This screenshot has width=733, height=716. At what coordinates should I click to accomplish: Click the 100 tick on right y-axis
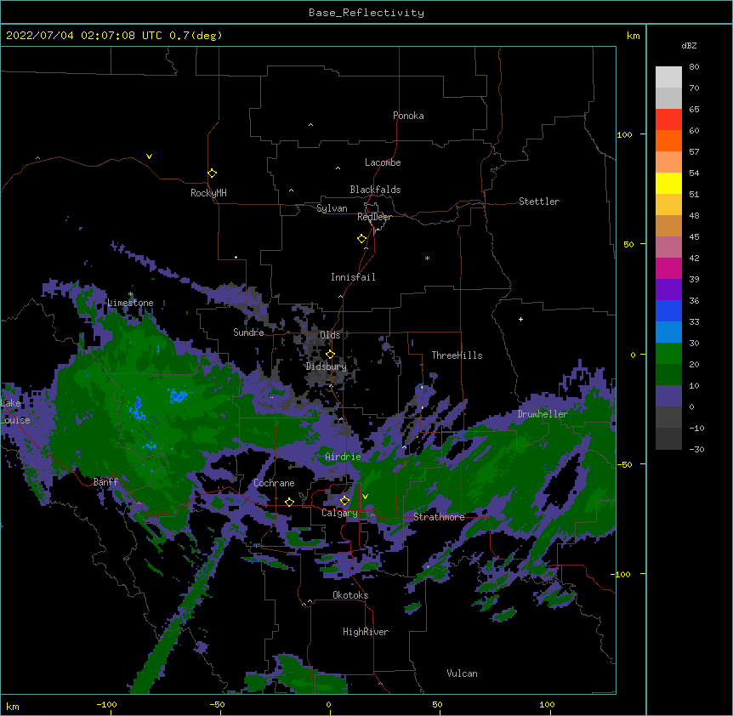coord(624,134)
